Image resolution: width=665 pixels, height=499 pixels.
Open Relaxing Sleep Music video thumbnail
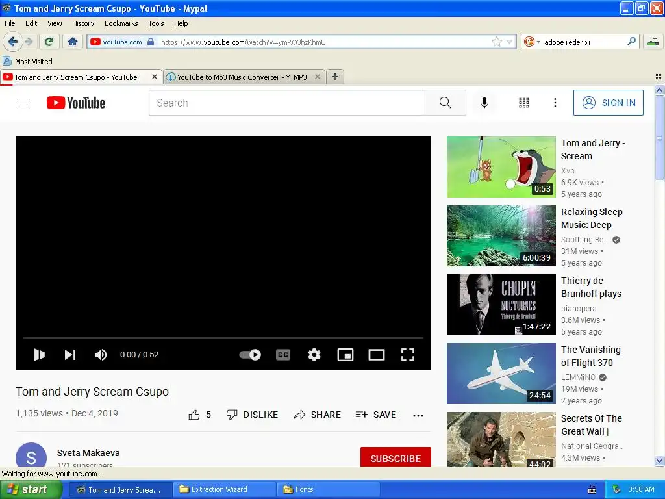click(501, 235)
